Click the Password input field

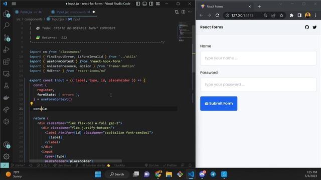[258, 84]
